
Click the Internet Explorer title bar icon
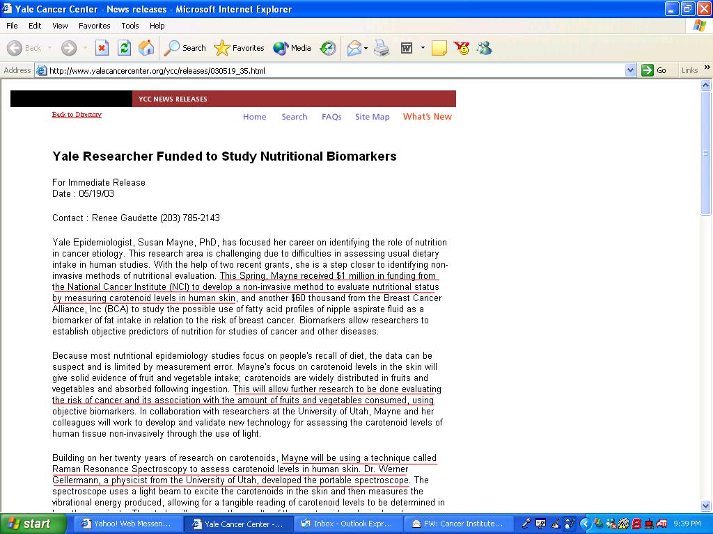click(7, 9)
